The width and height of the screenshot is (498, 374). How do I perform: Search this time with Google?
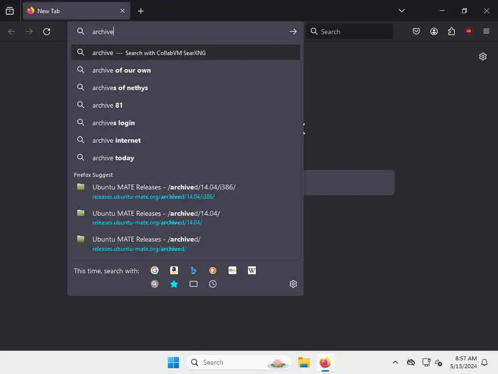(155, 270)
